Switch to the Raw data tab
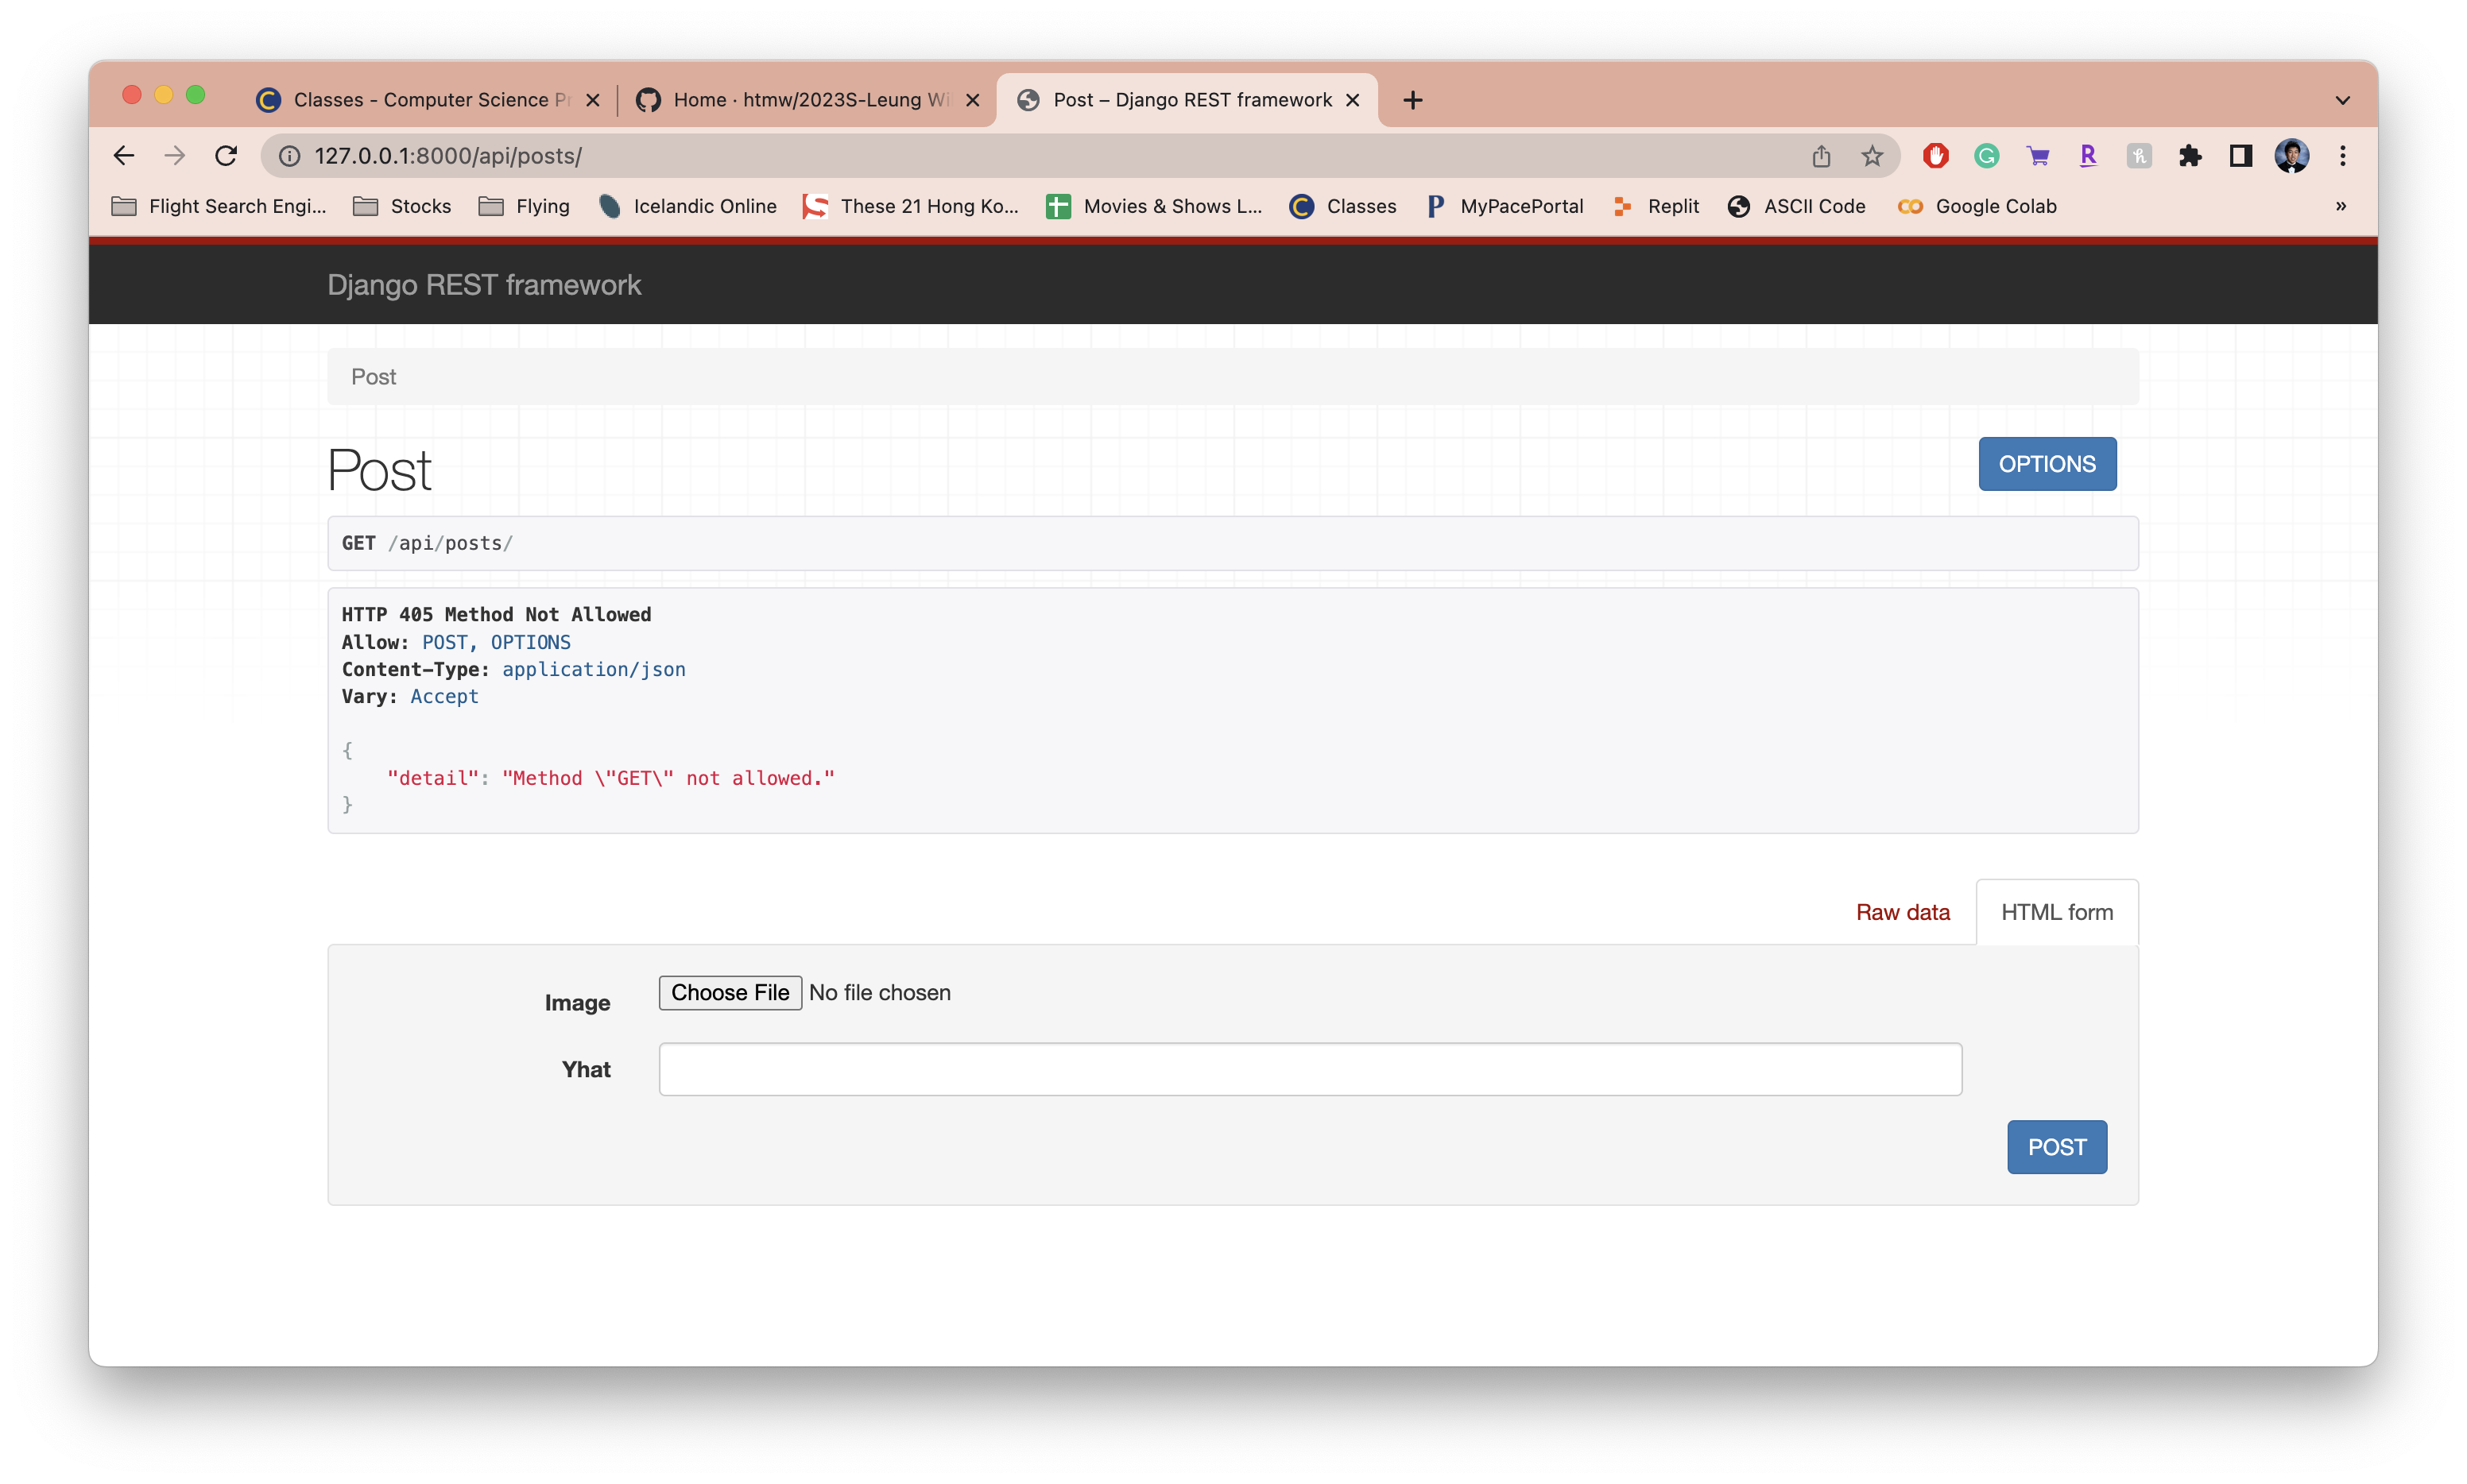Image resolution: width=2467 pixels, height=1484 pixels. click(x=1902, y=912)
